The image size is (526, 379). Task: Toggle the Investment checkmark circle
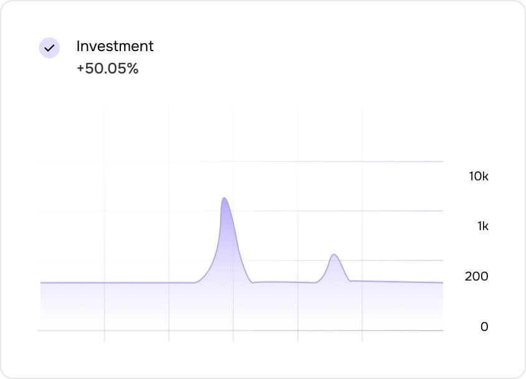tap(49, 48)
